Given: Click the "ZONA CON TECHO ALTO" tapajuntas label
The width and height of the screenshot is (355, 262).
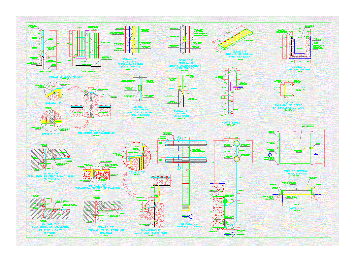Looking at the screenshot, I should click(151, 233).
